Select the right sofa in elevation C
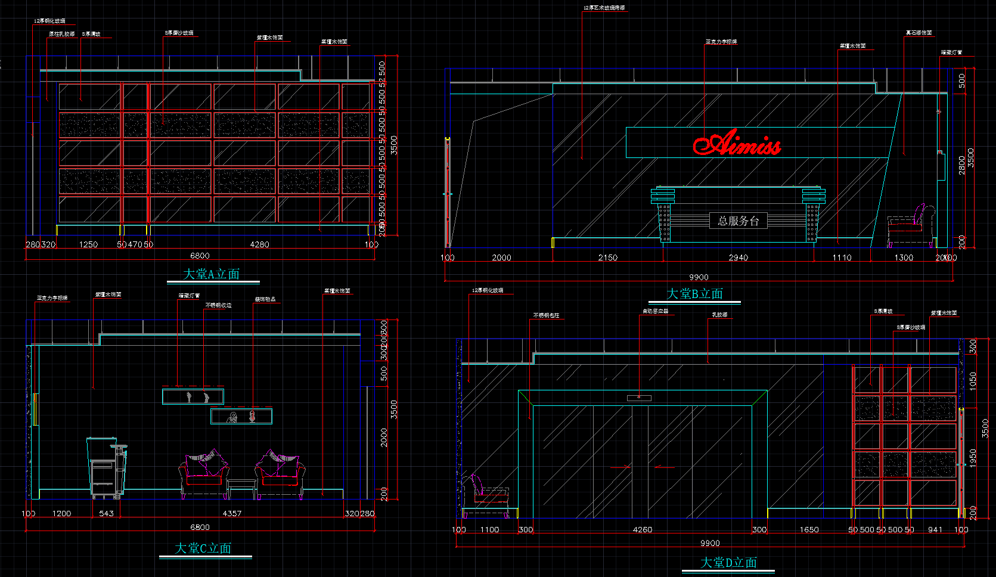The height and width of the screenshot is (577, 996). [x=280, y=473]
